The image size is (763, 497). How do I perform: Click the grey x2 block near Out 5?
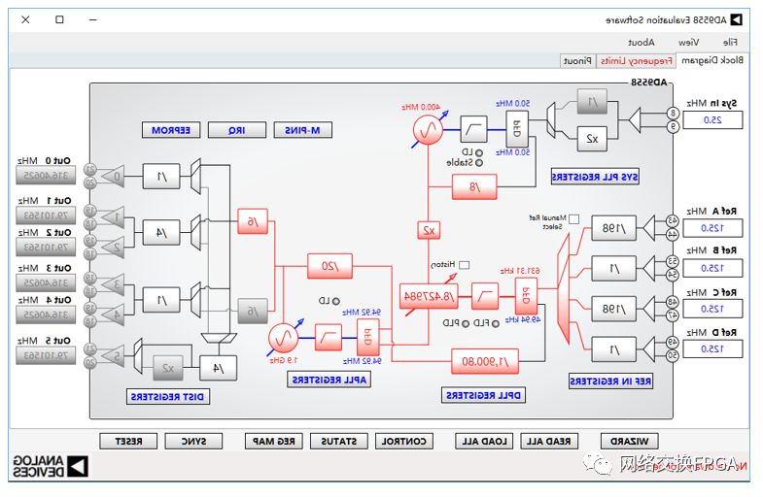point(168,368)
